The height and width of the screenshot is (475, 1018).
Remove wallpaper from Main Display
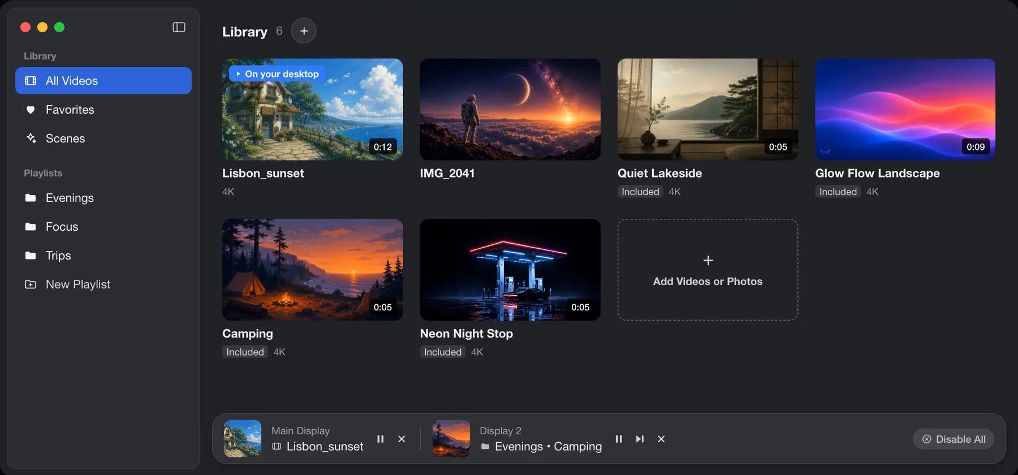(402, 439)
